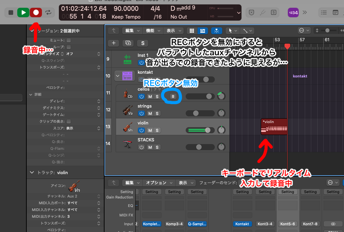Toggle the blue Catch Playhead button
Viewport: 344px width, 232px height.
tap(216, 31)
